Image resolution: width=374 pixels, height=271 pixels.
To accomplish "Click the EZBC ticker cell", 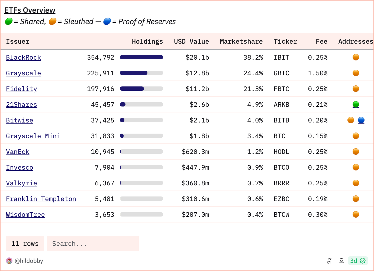I will 281,199.
